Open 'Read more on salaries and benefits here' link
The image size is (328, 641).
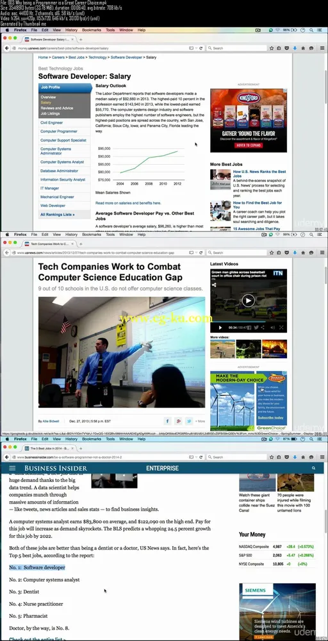pos(128,203)
